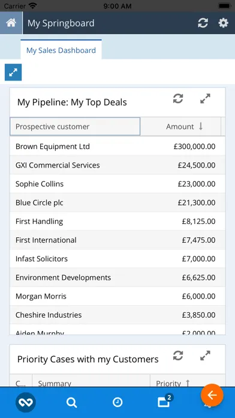Screen dimensions: 235x418
Task: Open the GXI Commercial Services row
Action: pos(117,165)
